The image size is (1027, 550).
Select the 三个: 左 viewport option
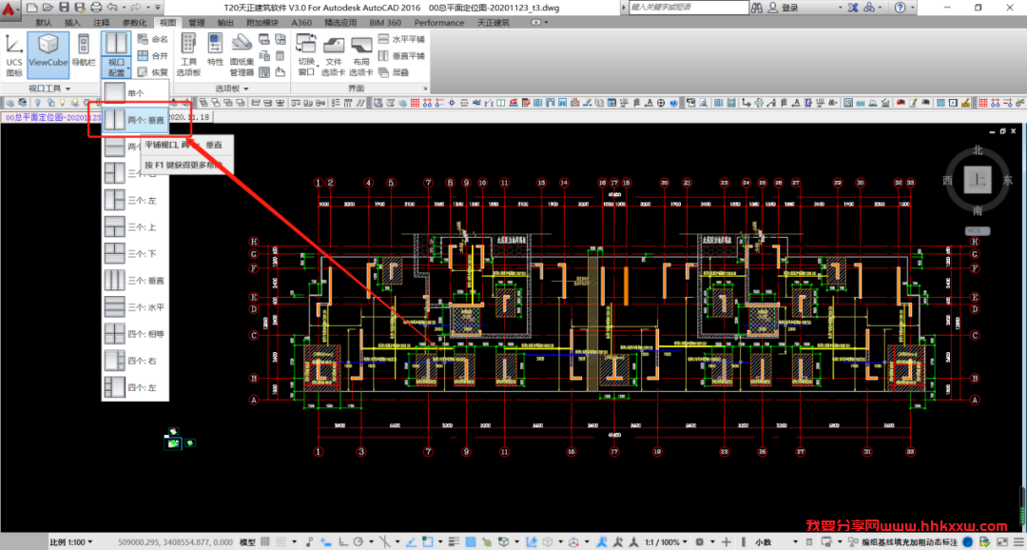[x=135, y=201]
